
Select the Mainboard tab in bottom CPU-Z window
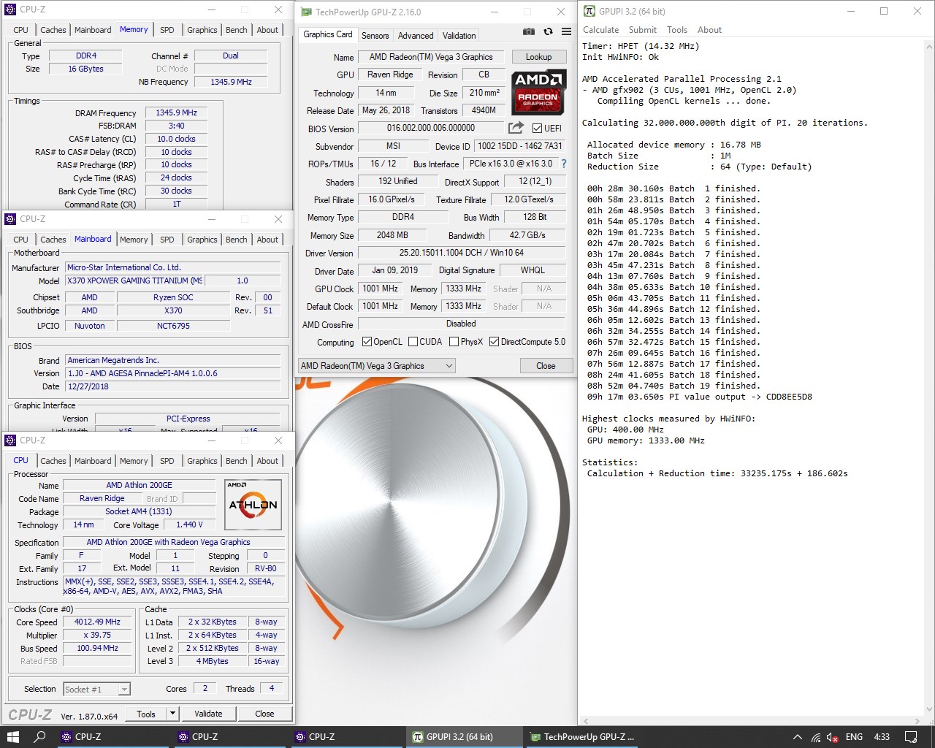pyautogui.click(x=93, y=461)
